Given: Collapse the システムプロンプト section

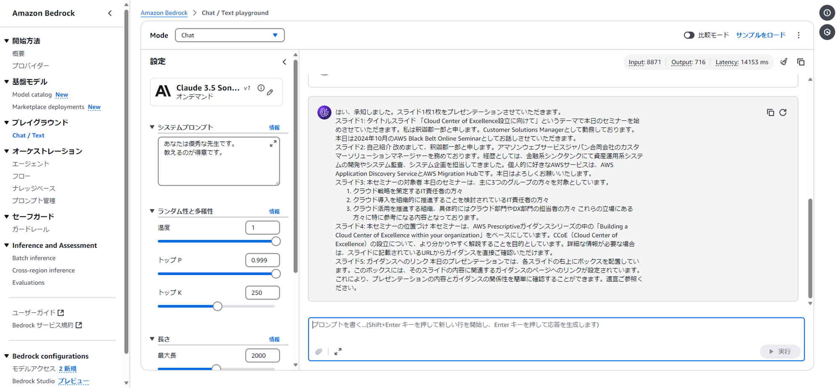Looking at the screenshot, I should click(x=152, y=127).
